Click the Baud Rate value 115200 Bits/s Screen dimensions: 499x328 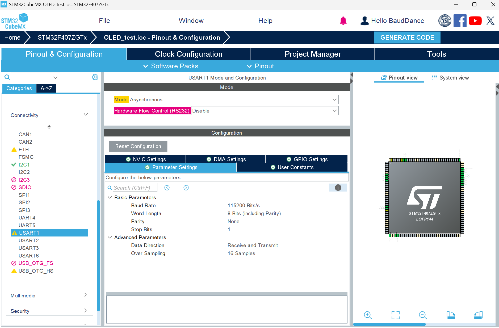[244, 205]
